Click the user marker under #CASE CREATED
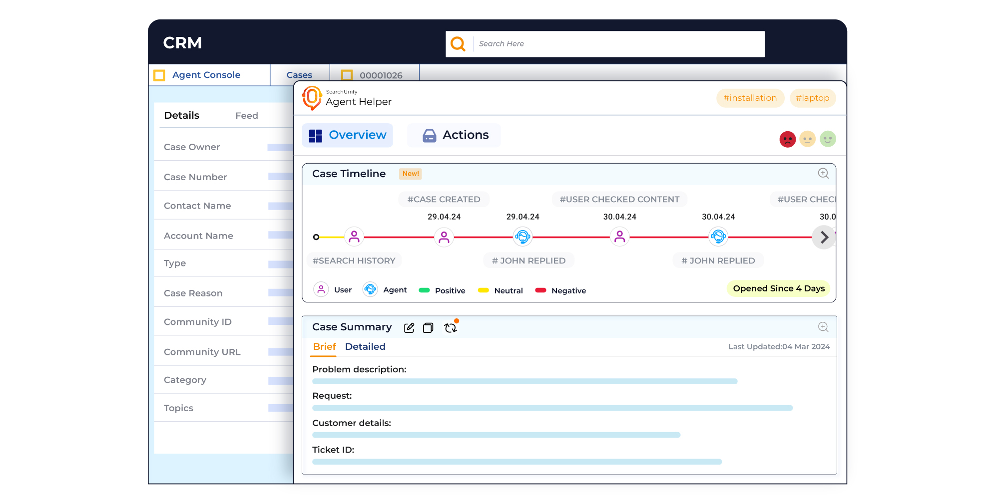 (444, 237)
